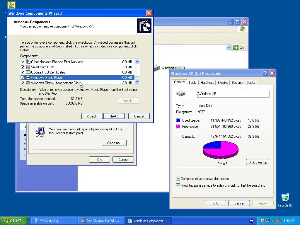Click the help question mark in Properties title bar
This screenshot has height=225, width=300.
[265, 73]
